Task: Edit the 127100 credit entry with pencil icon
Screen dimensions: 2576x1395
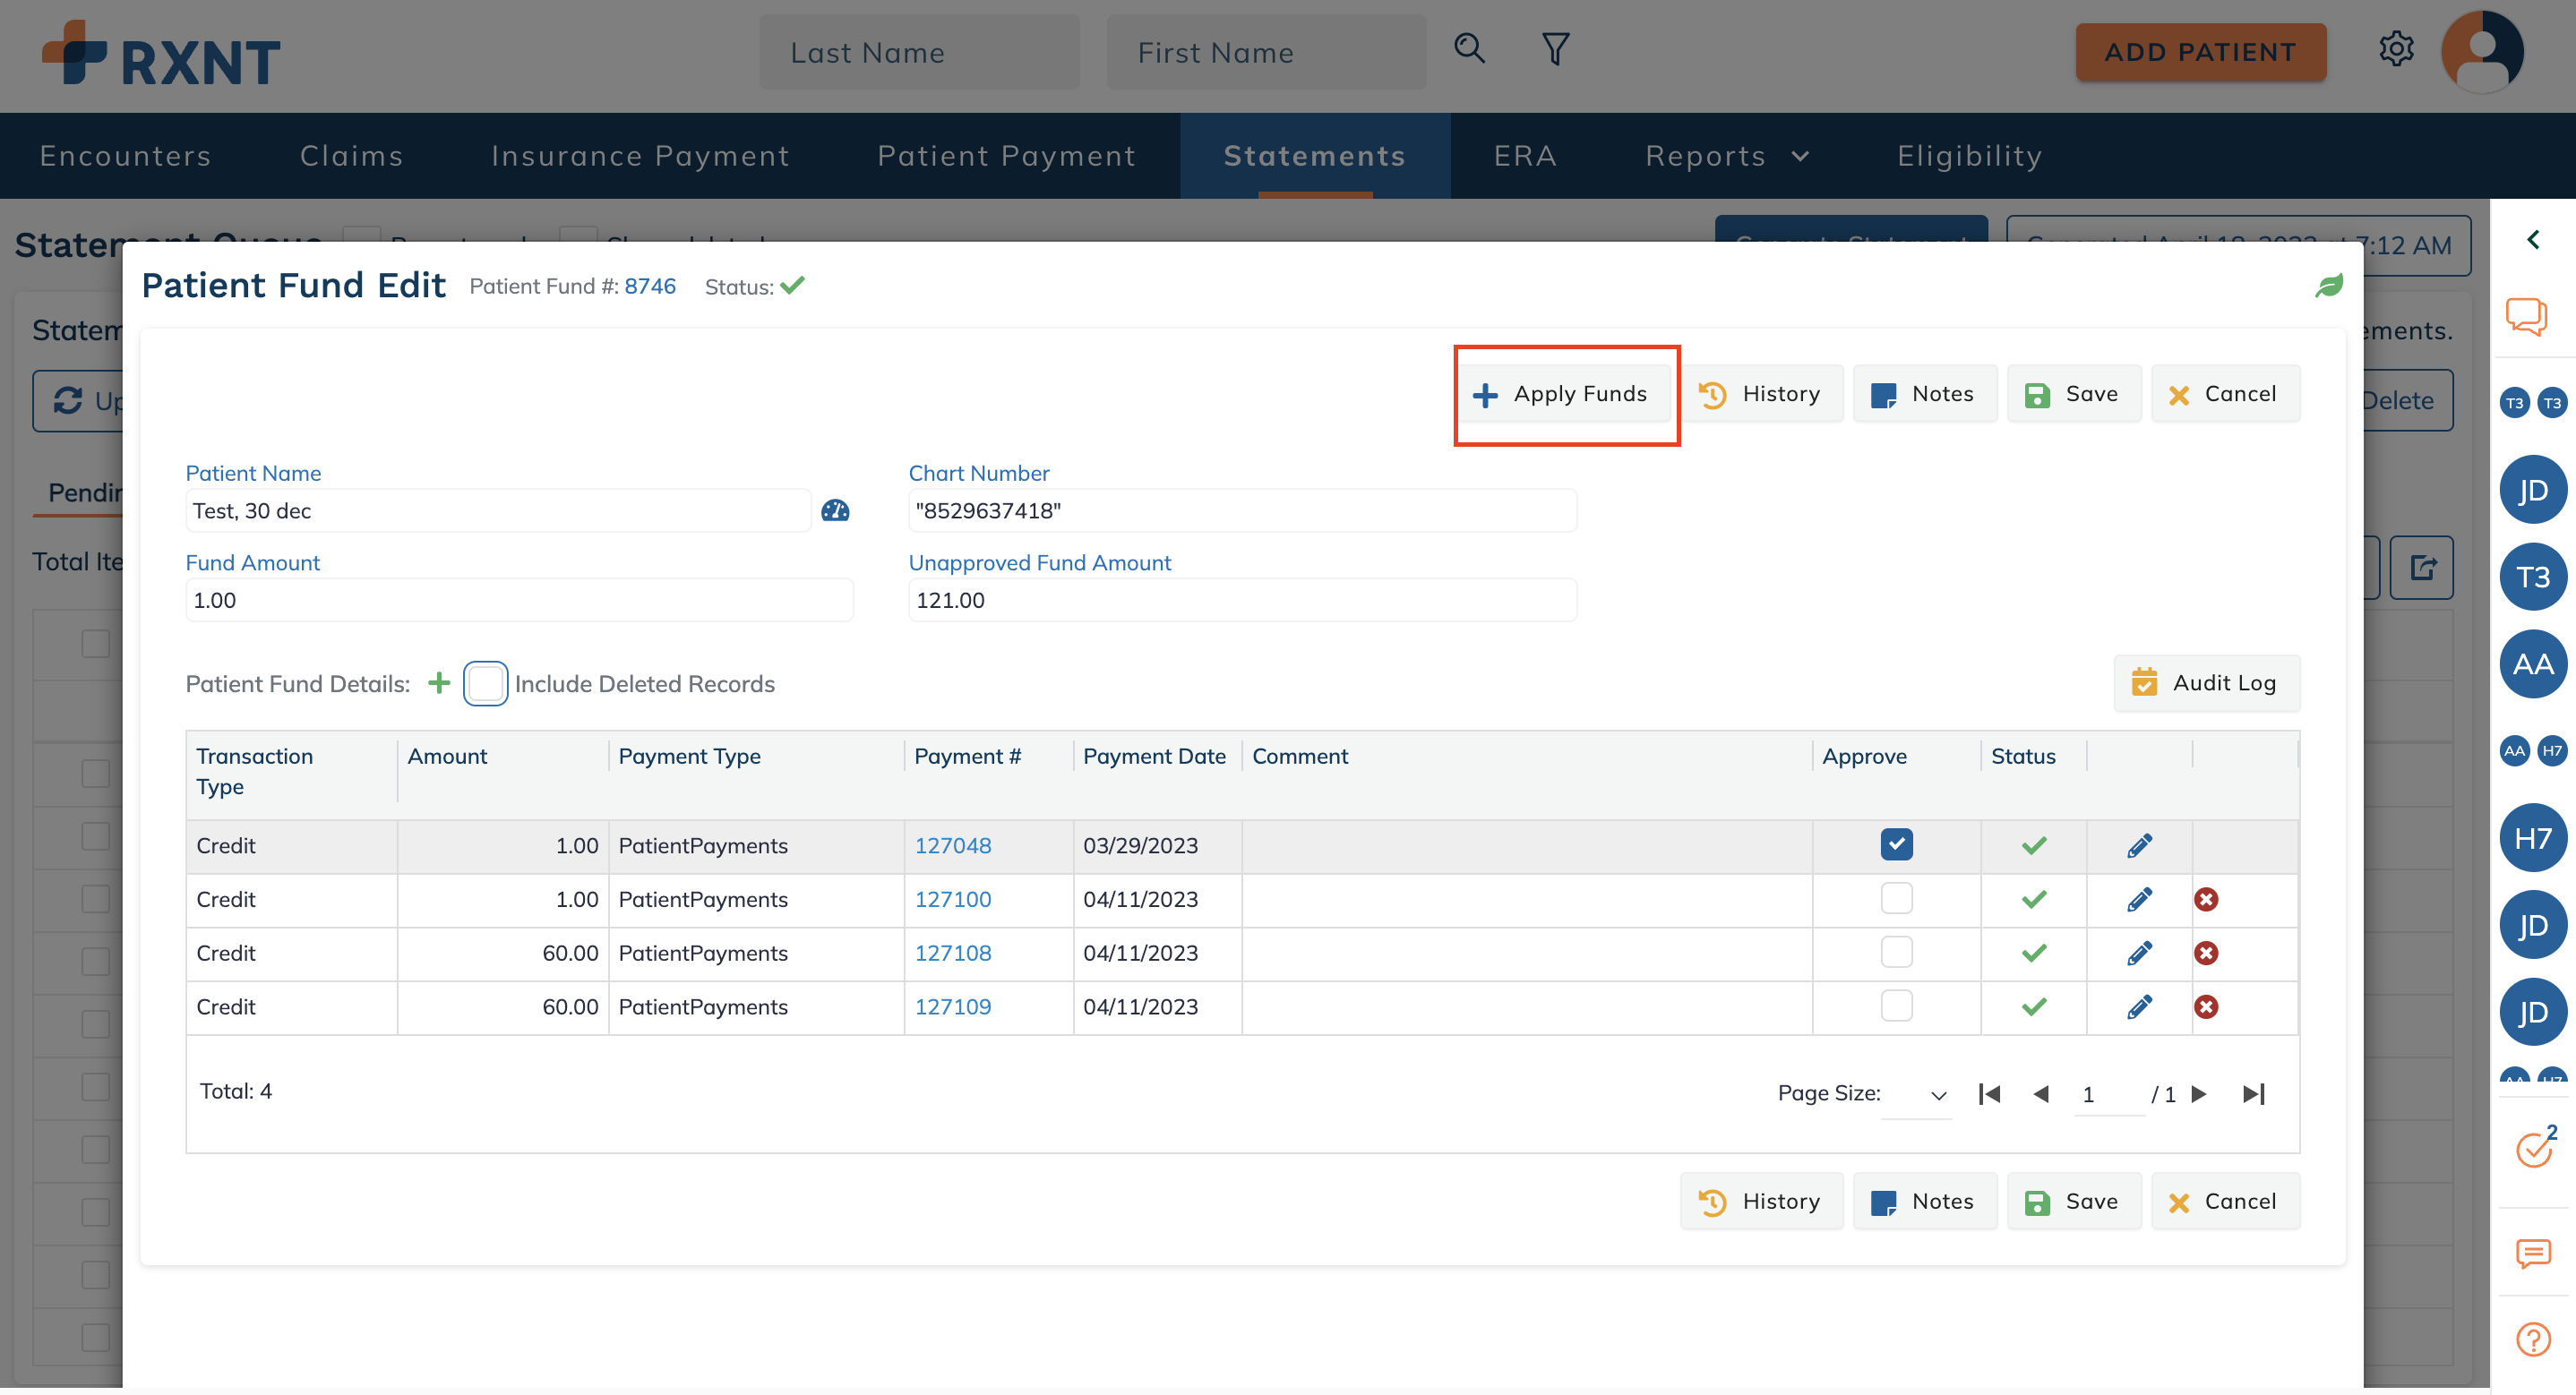Action: [x=2140, y=899]
